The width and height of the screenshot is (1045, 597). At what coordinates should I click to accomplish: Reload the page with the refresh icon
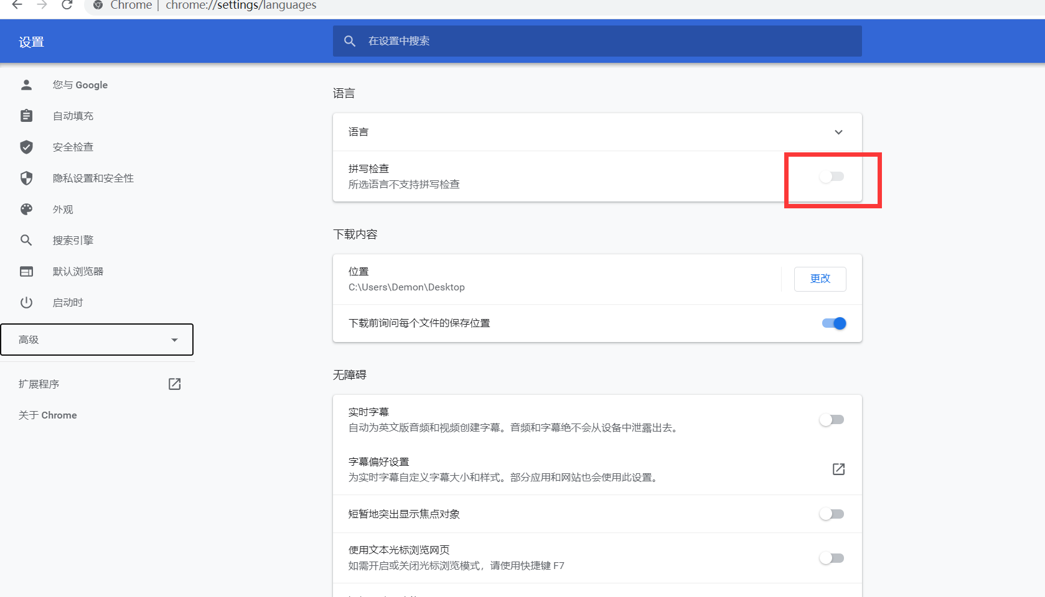[67, 5]
